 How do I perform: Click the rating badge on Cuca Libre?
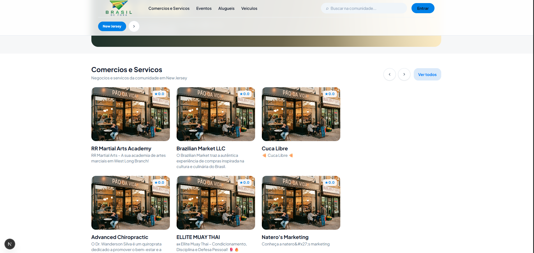pyautogui.click(x=330, y=94)
